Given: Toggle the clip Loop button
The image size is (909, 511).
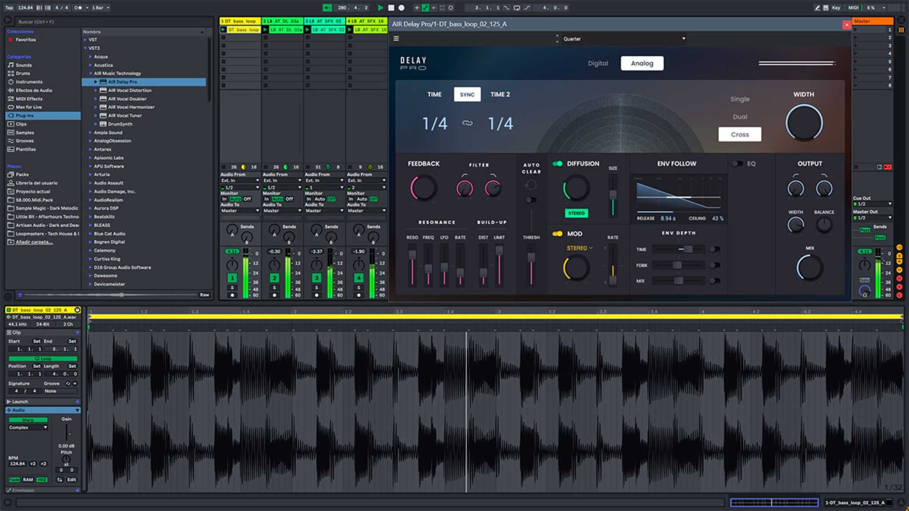Looking at the screenshot, I should 43,358.
